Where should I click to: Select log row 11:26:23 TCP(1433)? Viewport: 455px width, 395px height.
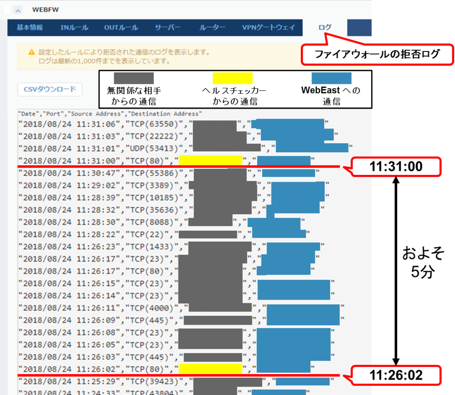point(171,247)
